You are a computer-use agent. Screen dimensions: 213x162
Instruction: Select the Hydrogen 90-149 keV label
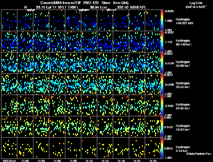183,43
